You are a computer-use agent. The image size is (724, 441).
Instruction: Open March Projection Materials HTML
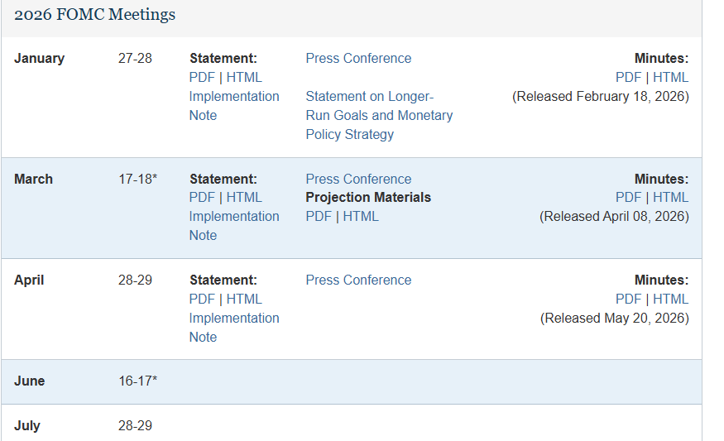pos(361,216)
